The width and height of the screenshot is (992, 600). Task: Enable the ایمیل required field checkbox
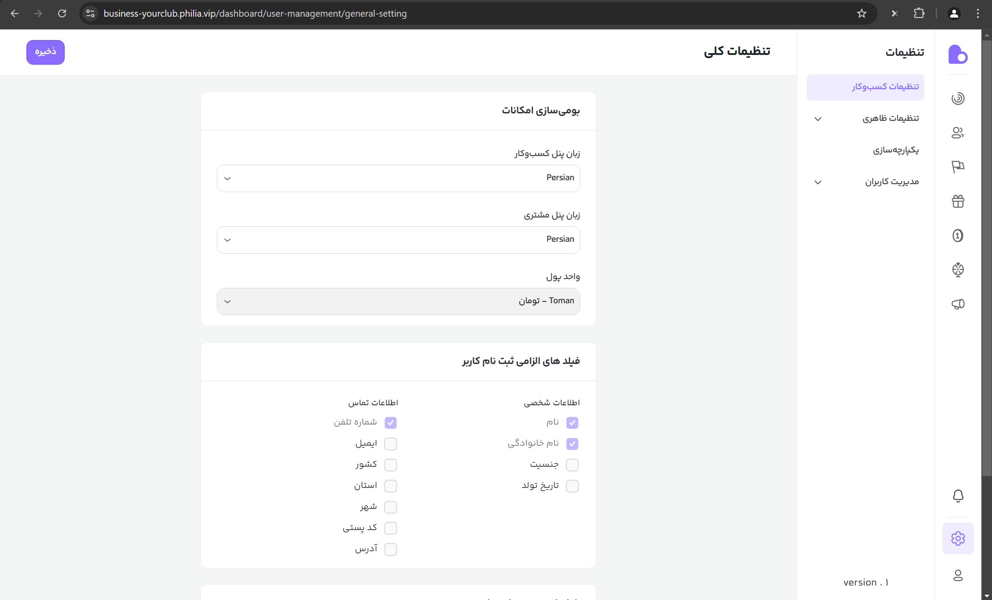point(390,444)
